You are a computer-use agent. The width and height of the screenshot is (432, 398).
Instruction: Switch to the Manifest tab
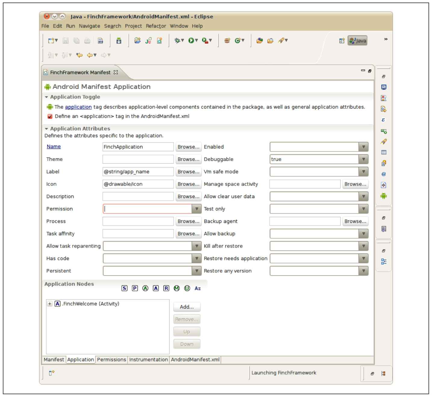pos(54,359)
